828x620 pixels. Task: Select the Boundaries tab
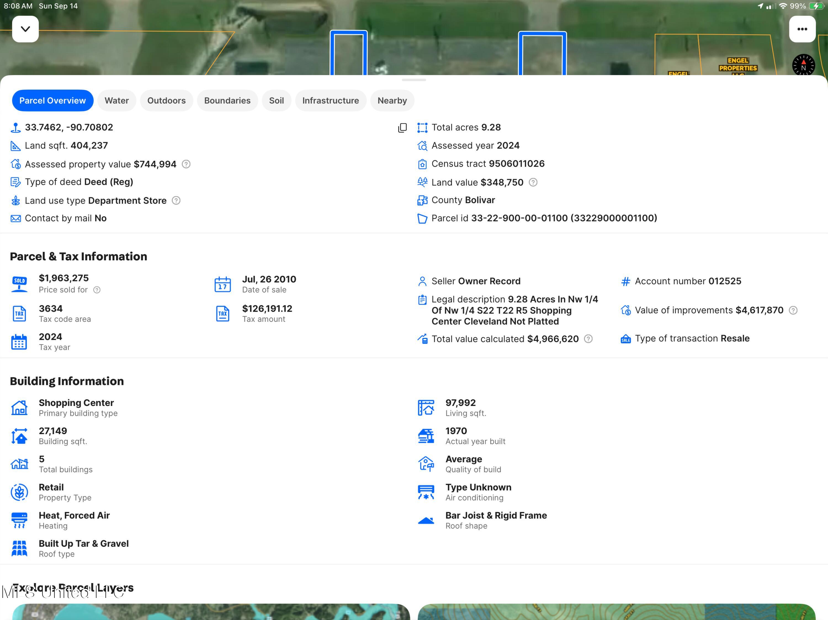(x=227, y=101)
